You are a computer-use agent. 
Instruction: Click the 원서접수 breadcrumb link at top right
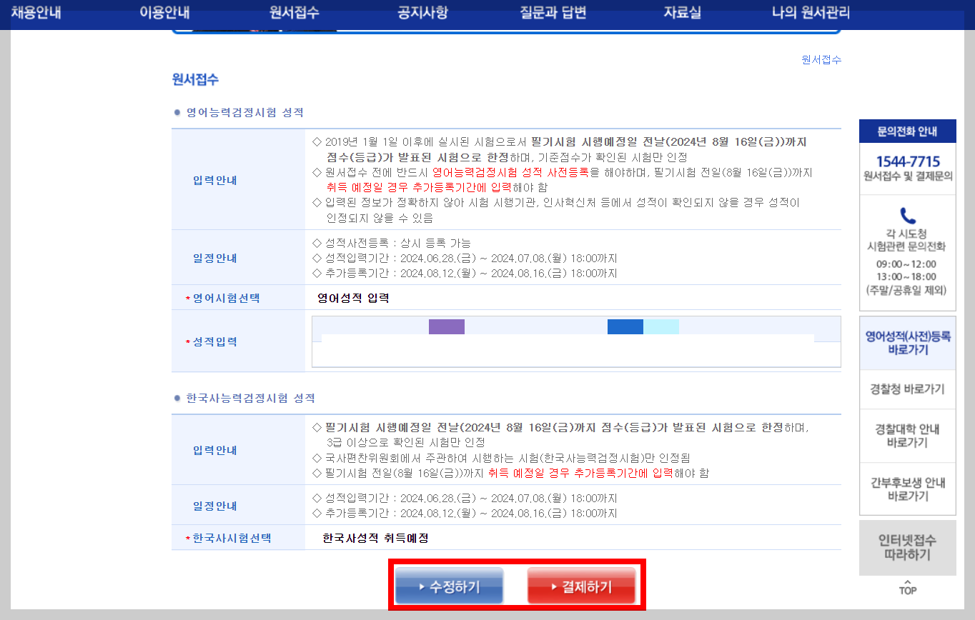[x=821, y=60]
